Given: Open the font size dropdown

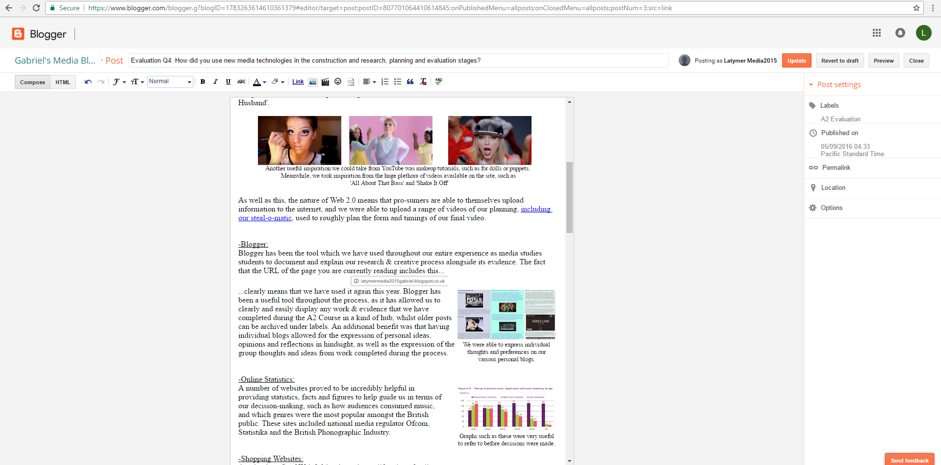Looking at the screenshot, I should [137, 82].
